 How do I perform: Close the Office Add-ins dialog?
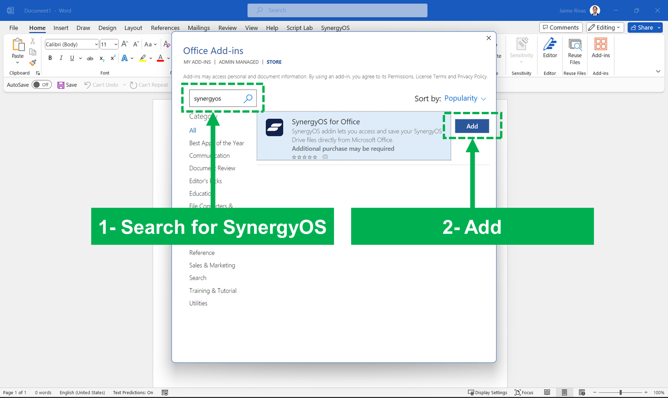[x=489, y=38]
